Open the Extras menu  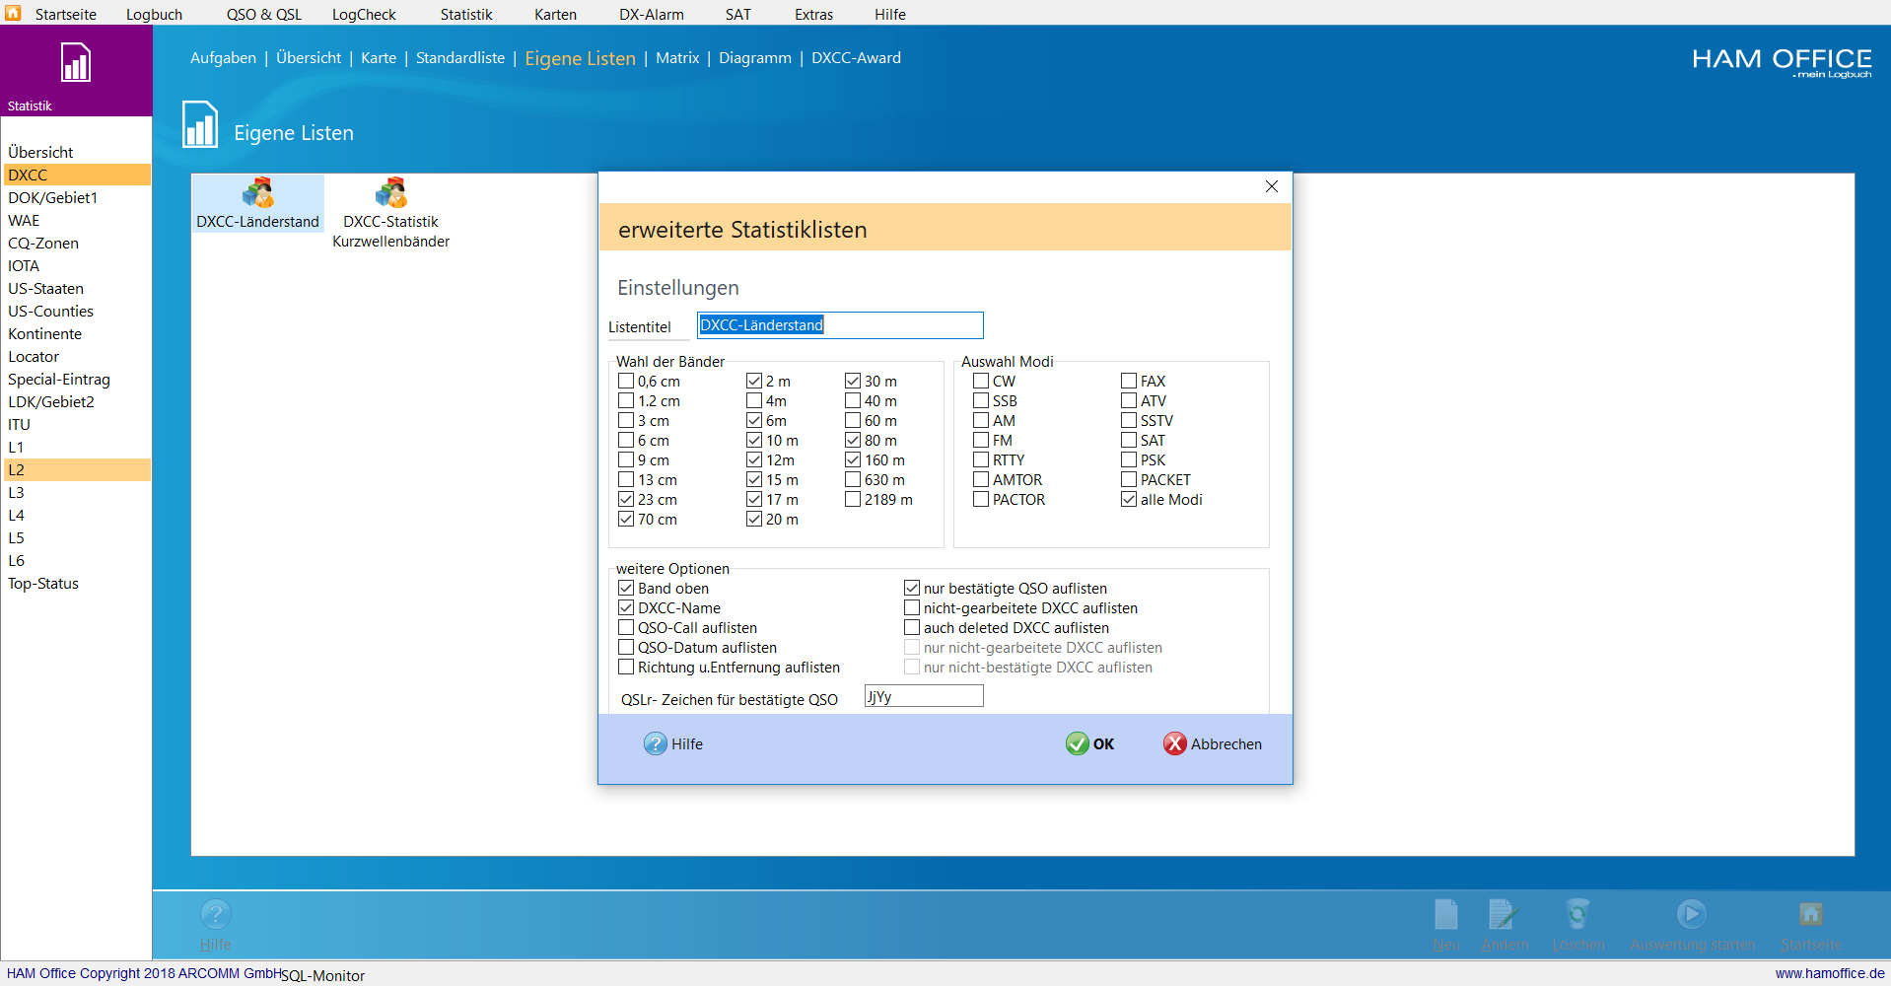point(813,14)
